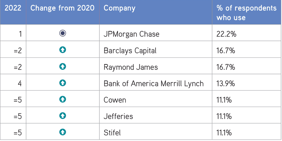Select the JPMorgan Chase company name
282x141 pixels.
click(x=131, y=34)
